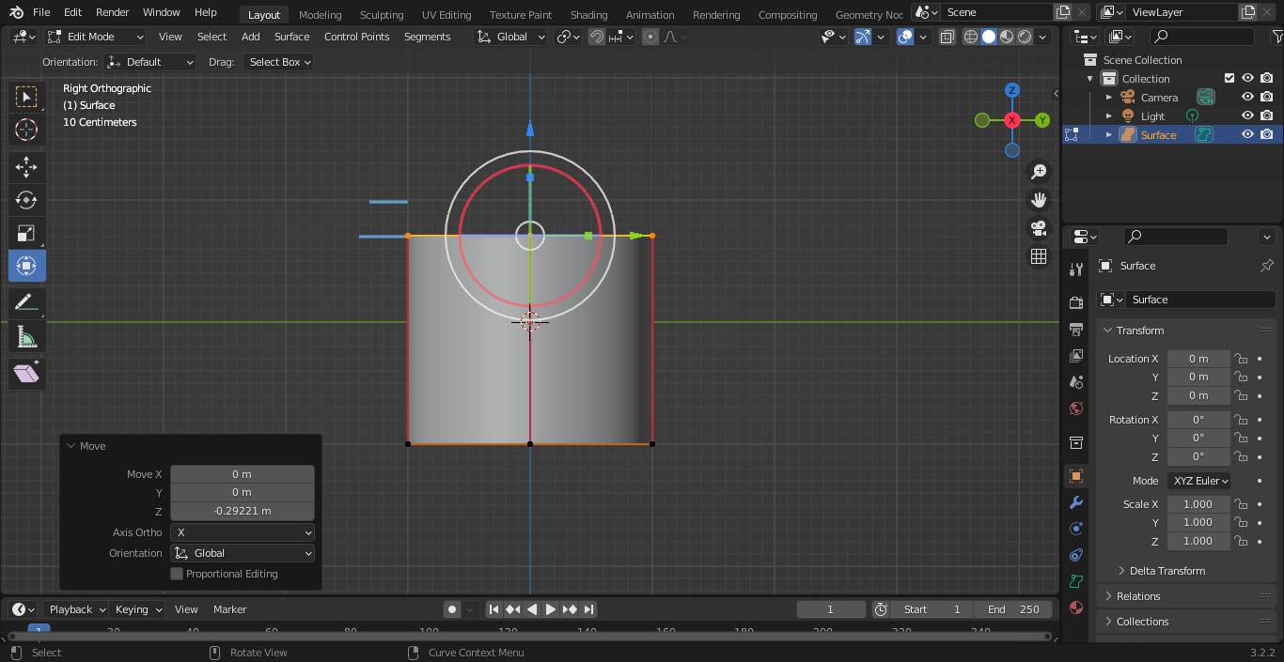The image size is (1284, 662).
Task: Hide the Camera in viewport
Action: point(1247,97)
